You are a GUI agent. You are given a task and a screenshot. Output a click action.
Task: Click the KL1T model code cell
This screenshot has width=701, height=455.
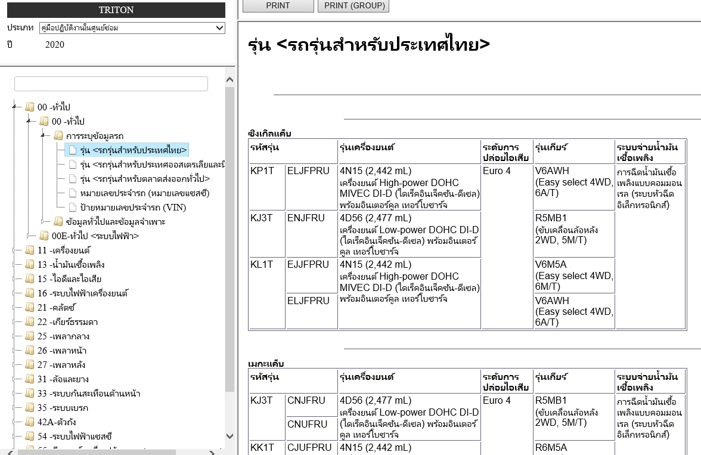pos(267,293)
